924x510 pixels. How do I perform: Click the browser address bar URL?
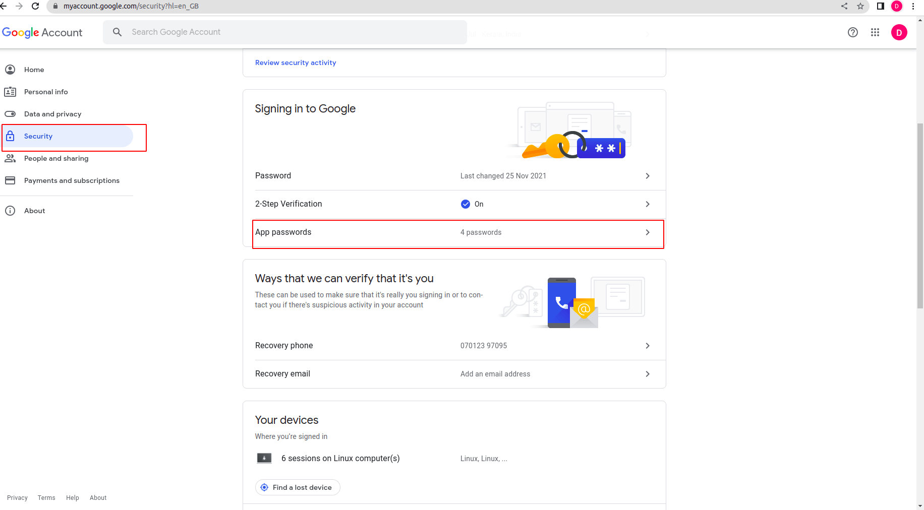pyautogui.click(x=131, y=6)
